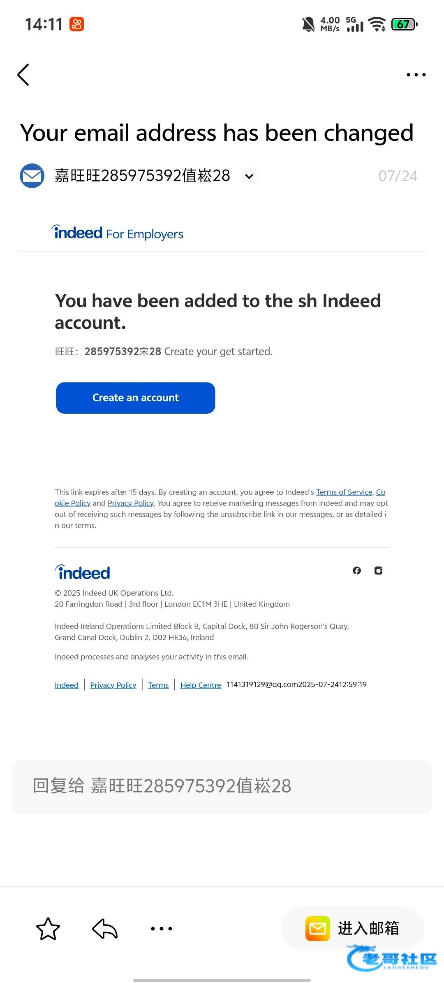Viewport: 444px width, 983px height.
Task: Open the Privacy Policy link in the disclaimer
Action: (x=130, y=503)
